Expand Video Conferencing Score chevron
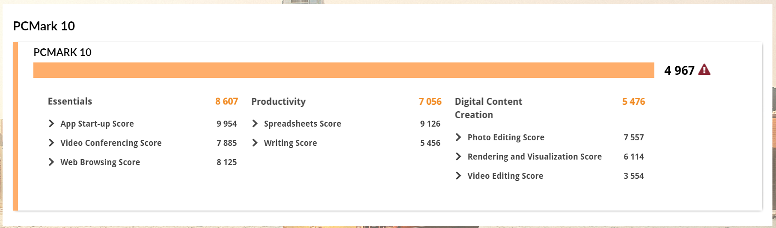Screen dimensions: 776x228 coord(51,143)
